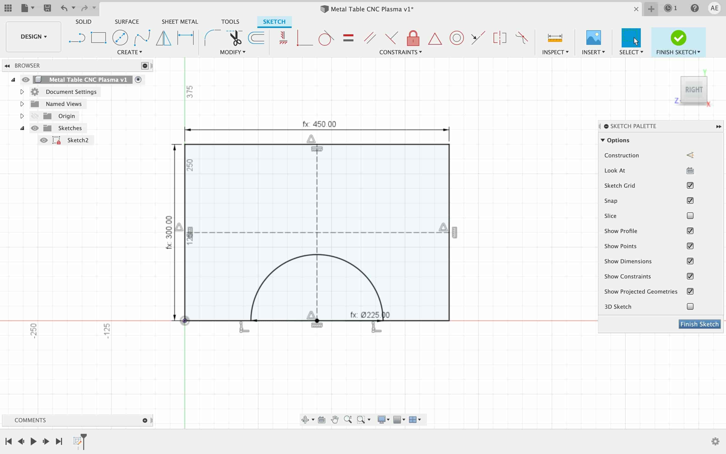The image size is (726, 454).
Task: Toggle the Sketch Grid checkbox
Action: (690, 186)
